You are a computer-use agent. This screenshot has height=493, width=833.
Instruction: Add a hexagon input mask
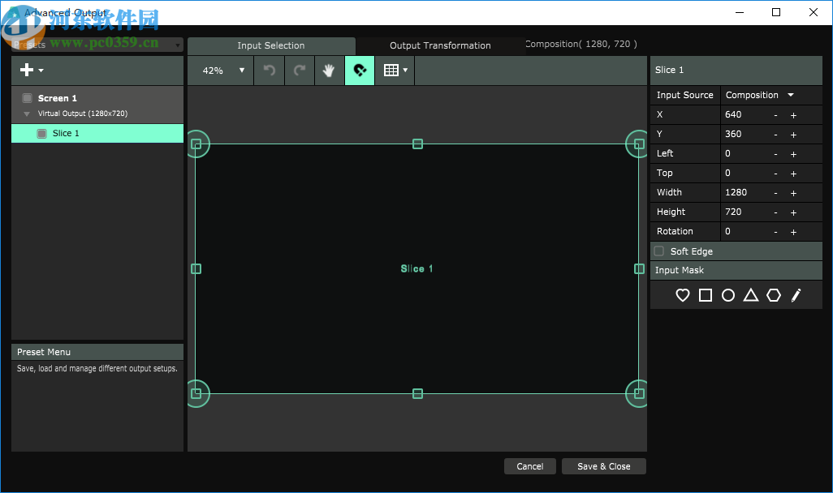[x=774, y=295]
